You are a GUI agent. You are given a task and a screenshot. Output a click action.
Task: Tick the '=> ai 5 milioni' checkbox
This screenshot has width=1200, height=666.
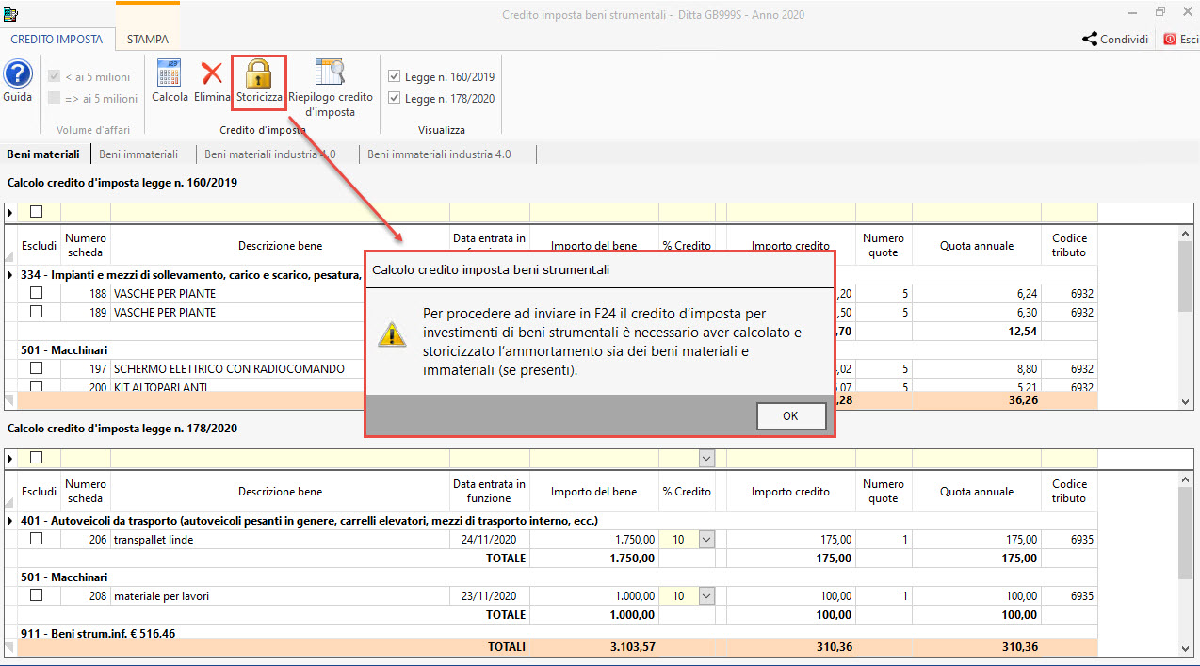(x=55, y=98)
